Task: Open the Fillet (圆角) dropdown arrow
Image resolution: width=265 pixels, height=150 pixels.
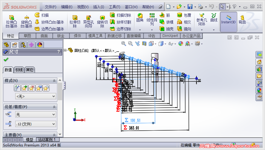Action: 140,30
